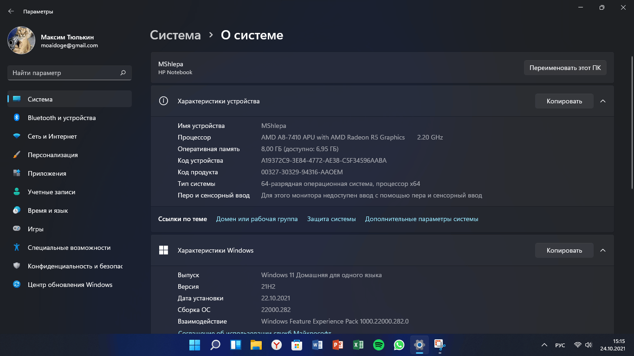Launch Yandex Browser from taskbar
Image resolution: width=634 pixels, height=356 pixels.
coord(276,345)
